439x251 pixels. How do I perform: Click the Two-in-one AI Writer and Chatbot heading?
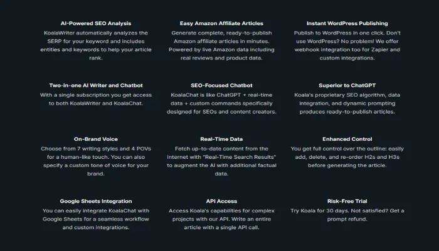pyautogui.click(x=95, y=85)
